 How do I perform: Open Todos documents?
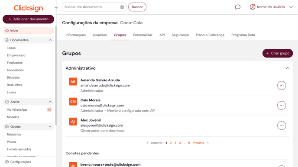[11, 48]
